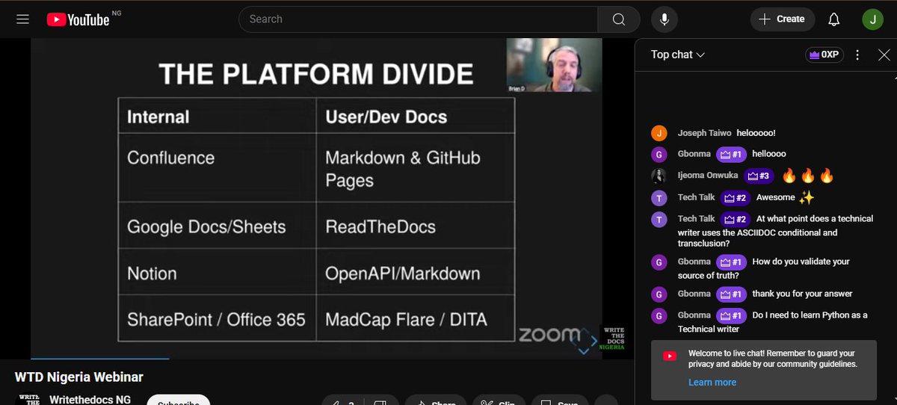Viewport: 897px width, 405px height.
Task: Click the WTD Nigeria Webinar title
Action: click(x=79, y=377)
